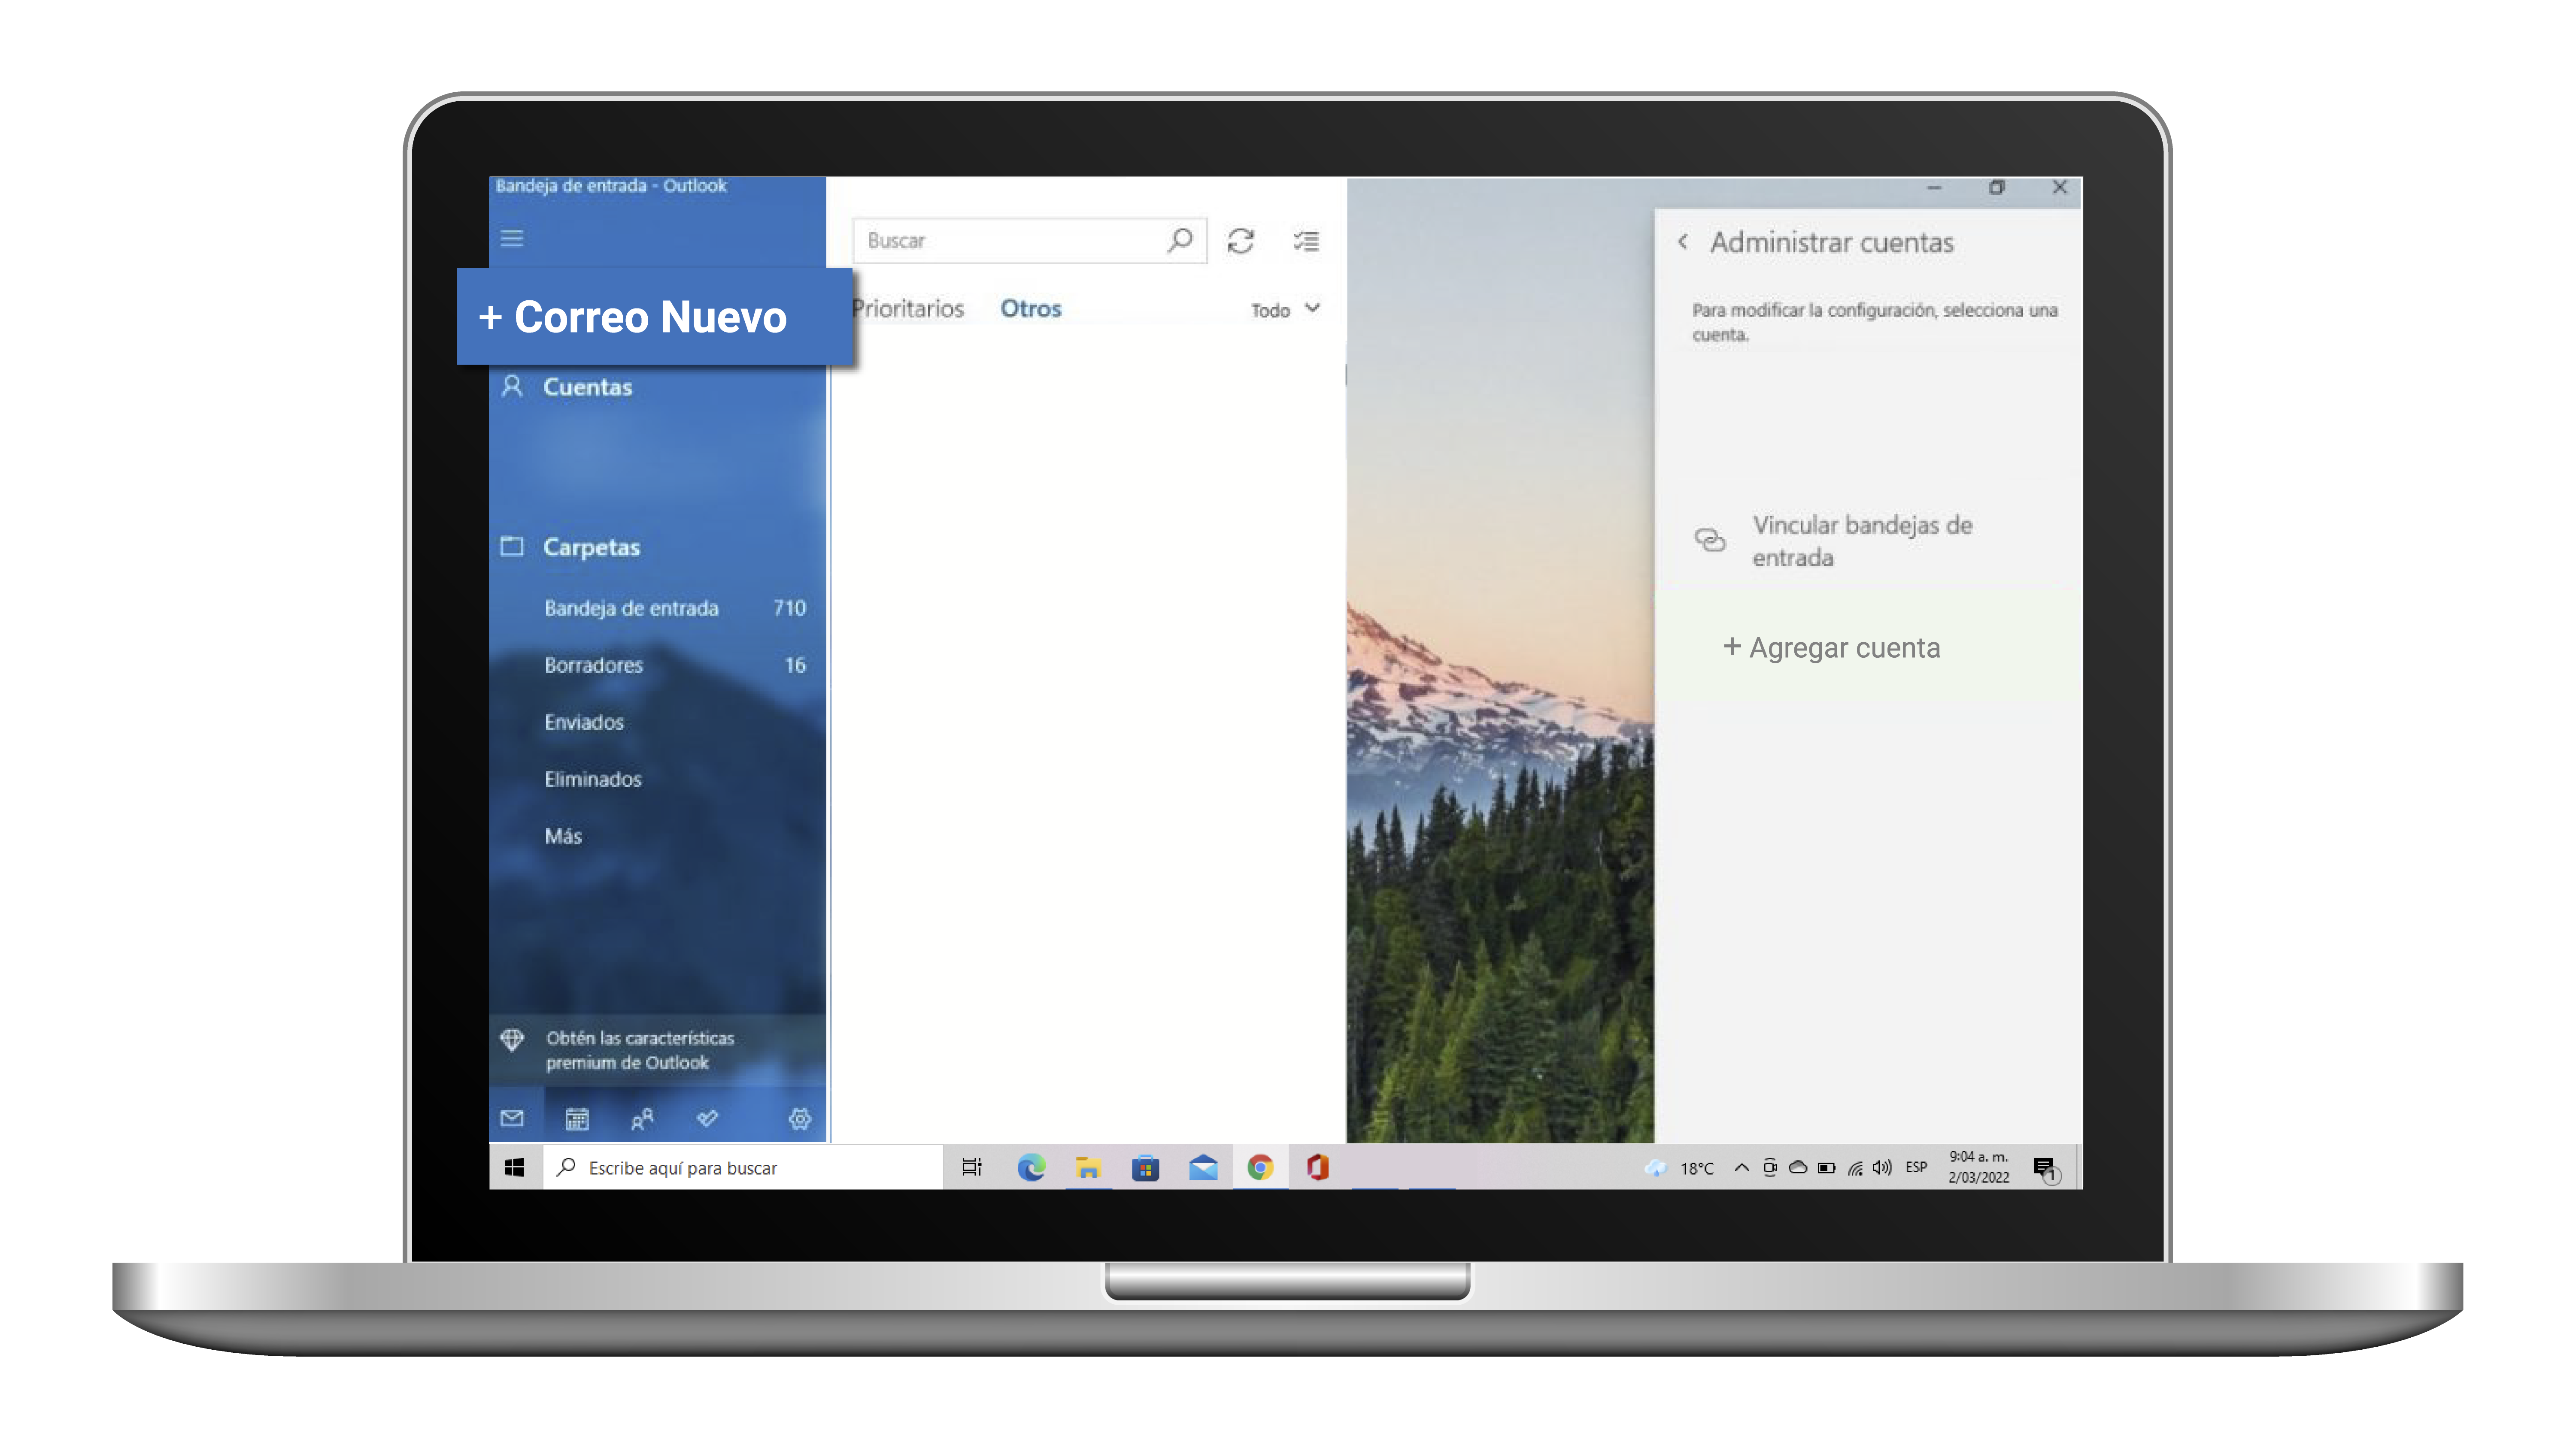
Task: Click the linked inboxes icon
Action: coord(1710,541)
